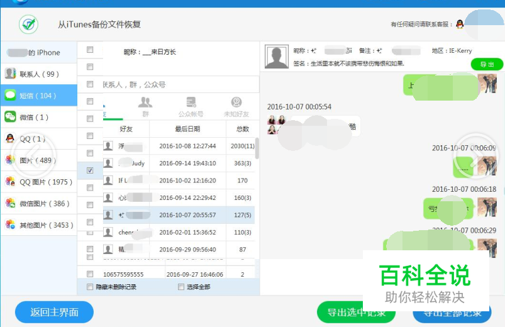This screenshot has height=327, width=505.
Task: Click the chat timestamp 2016-10-07 00:05:54
Action: tap(299, 107)
